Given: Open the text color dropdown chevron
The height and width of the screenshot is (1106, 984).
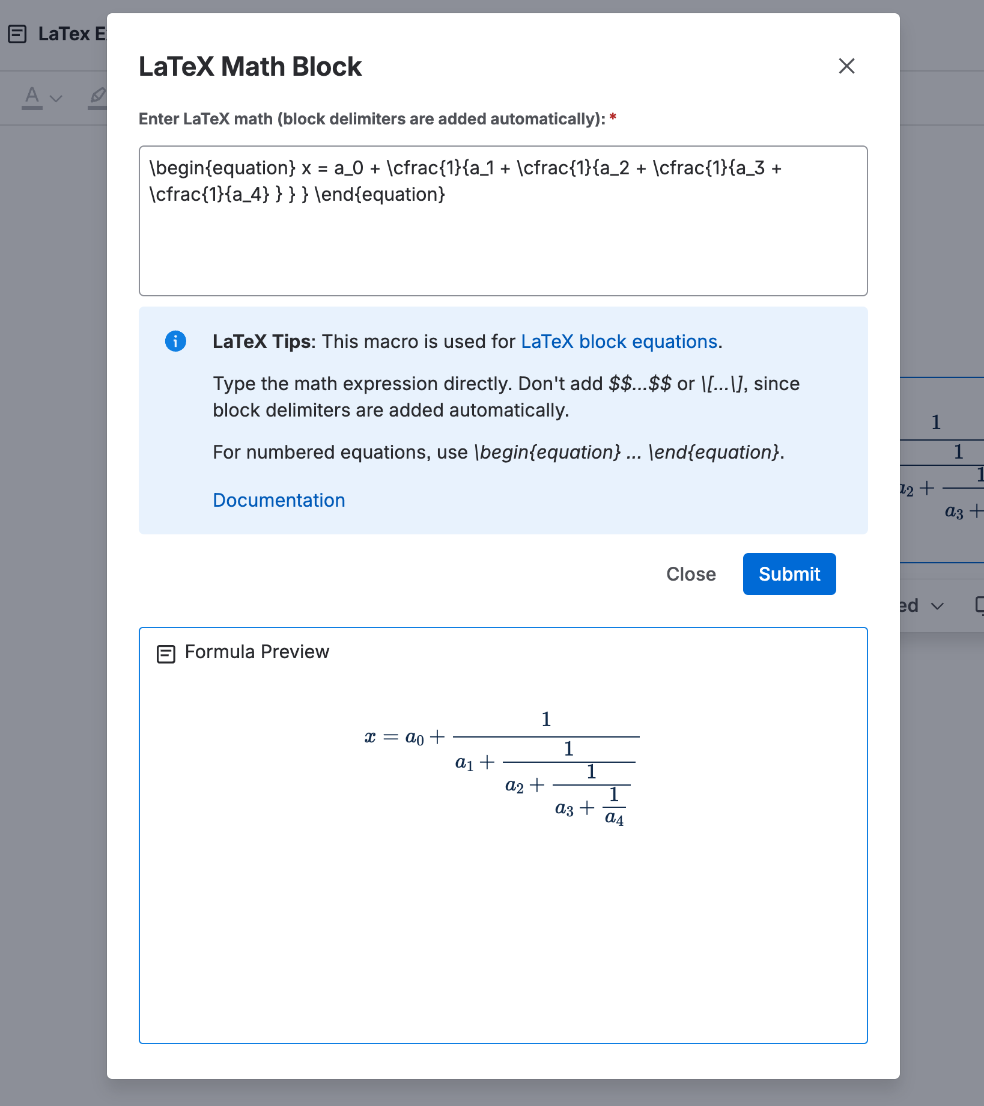Looking at the screenshot, I should [x=55, y=98].
